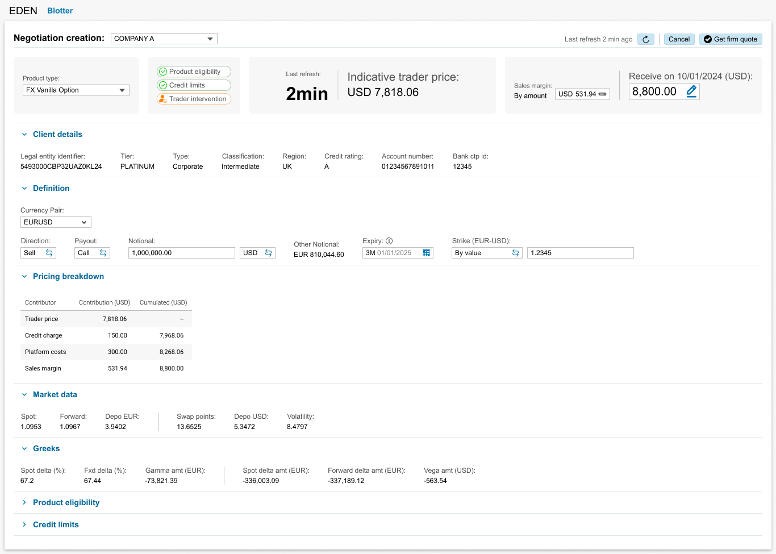The image size is (776, 554).
Task: Click the Other Notional value EUR 810,044.60
Action: 319,255
